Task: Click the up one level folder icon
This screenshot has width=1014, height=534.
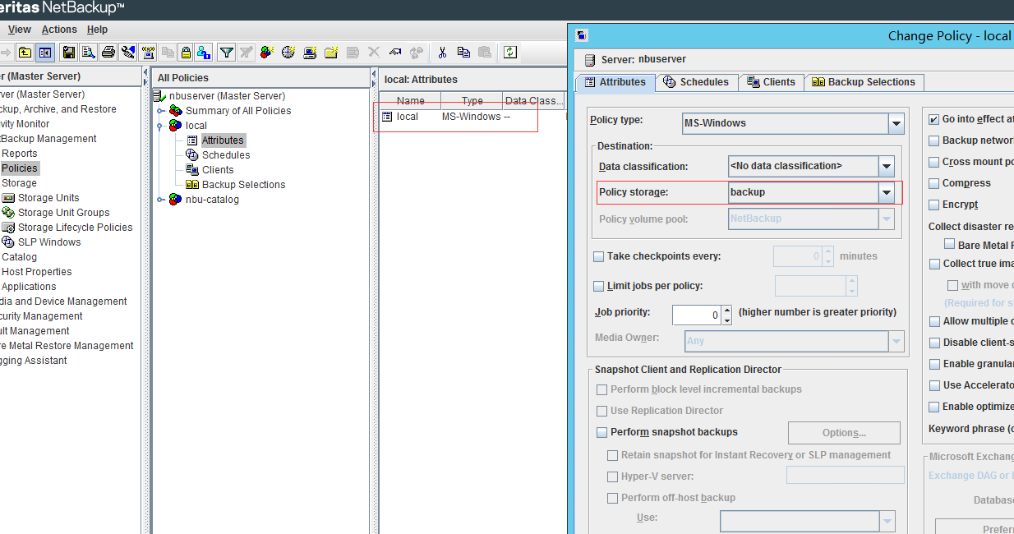Action: (x=25, y=53)
